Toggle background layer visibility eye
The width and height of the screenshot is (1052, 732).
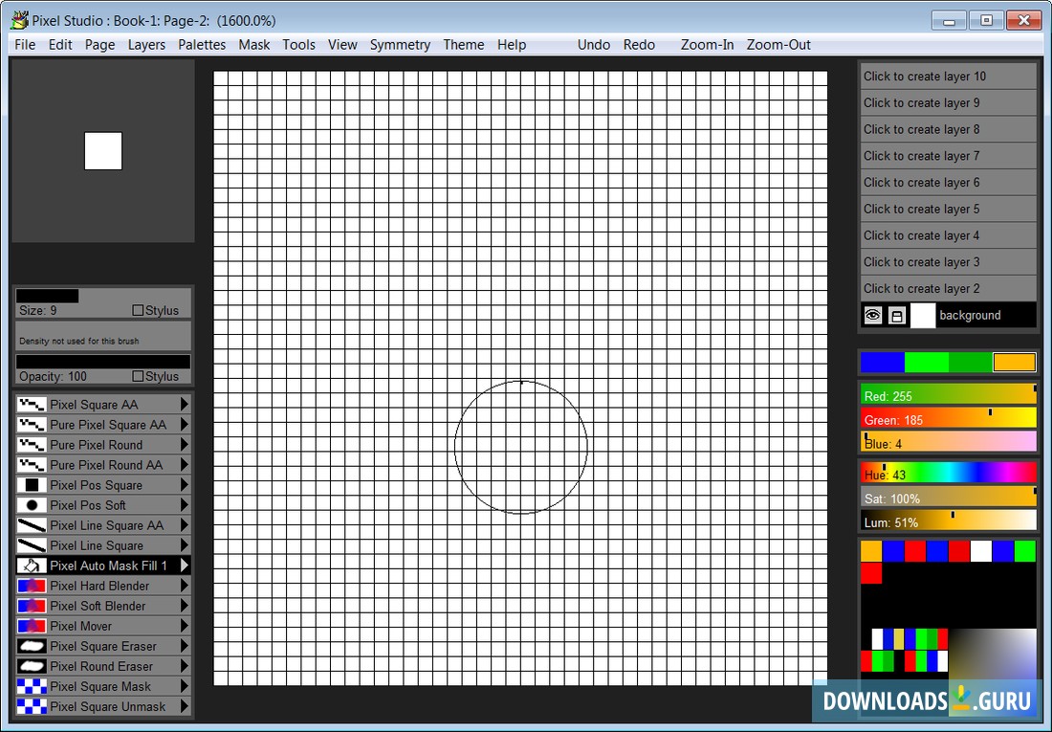[873, 315]
